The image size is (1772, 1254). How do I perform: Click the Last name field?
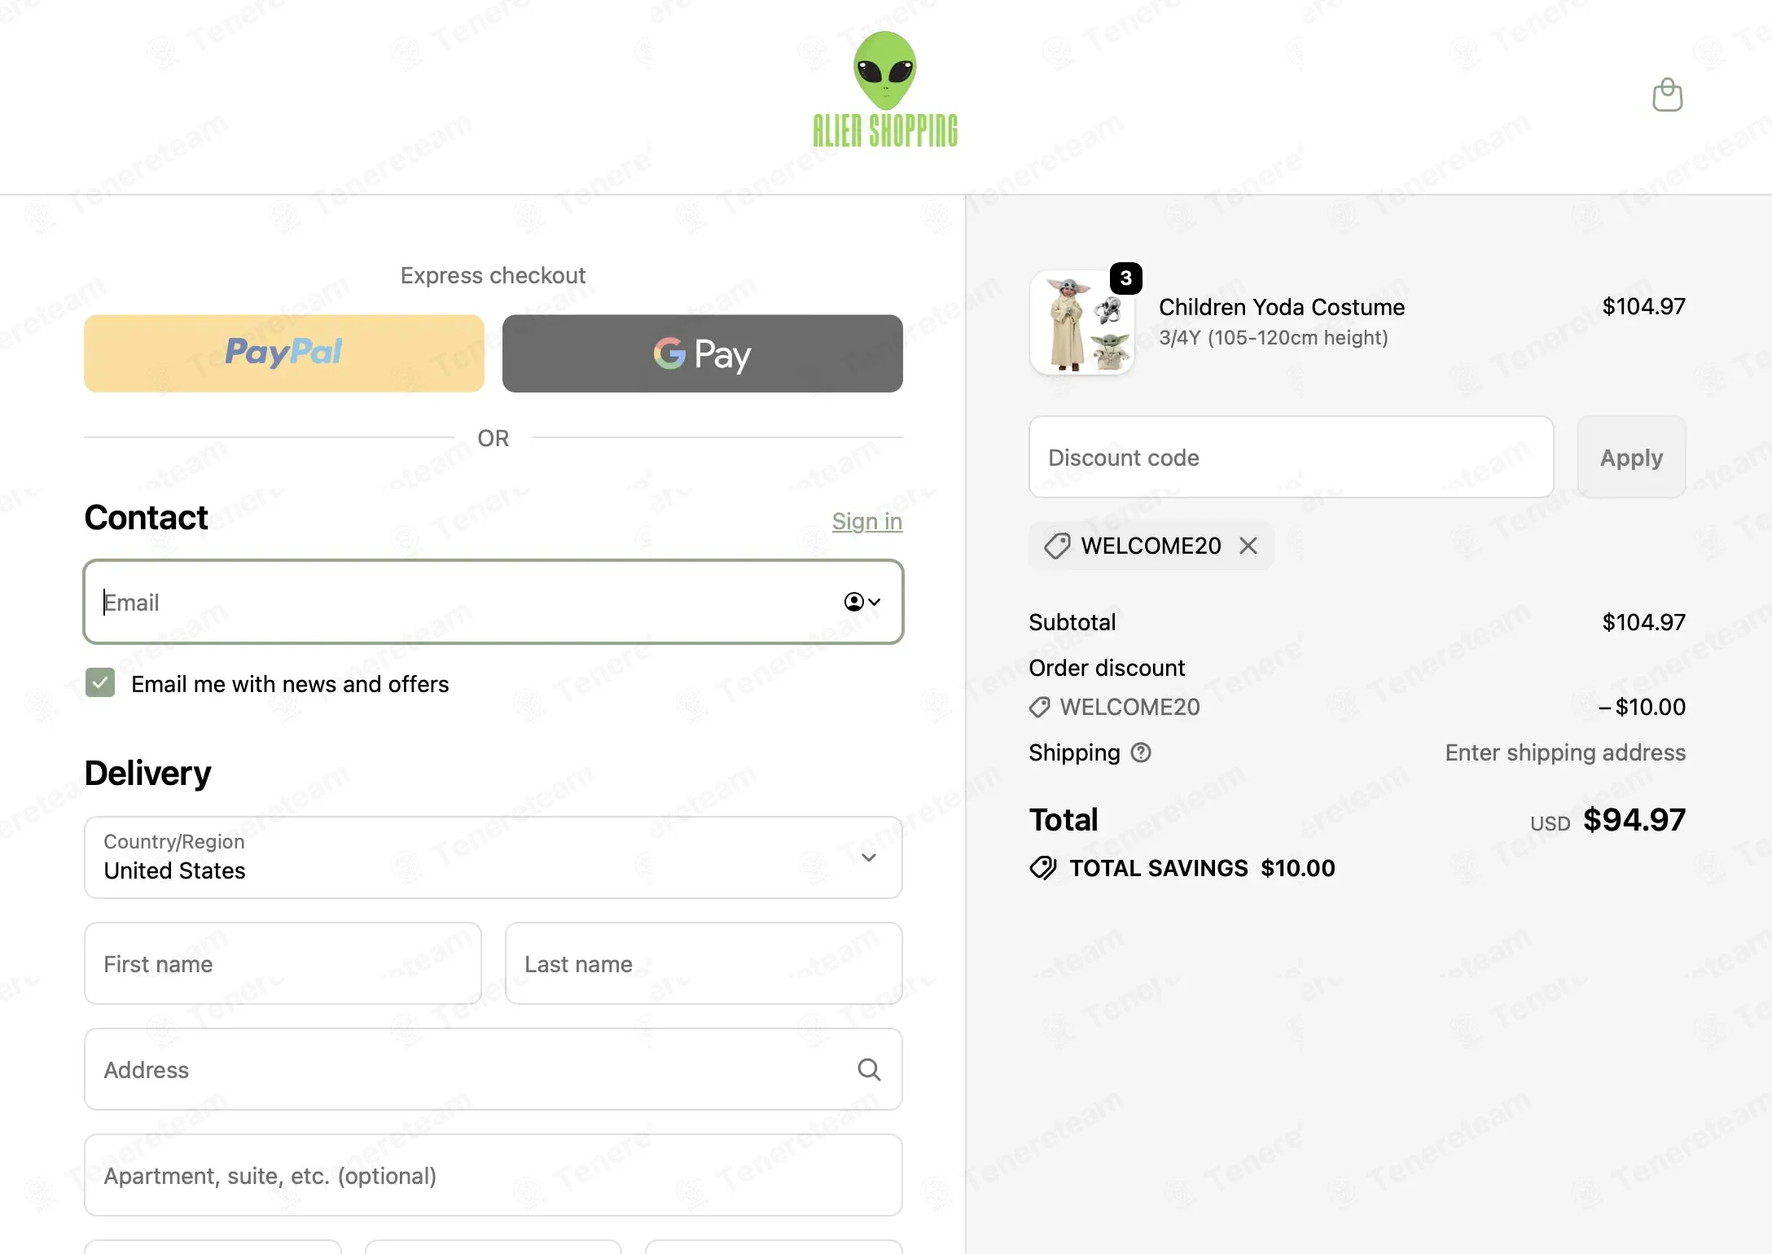(x=704, y=963)
